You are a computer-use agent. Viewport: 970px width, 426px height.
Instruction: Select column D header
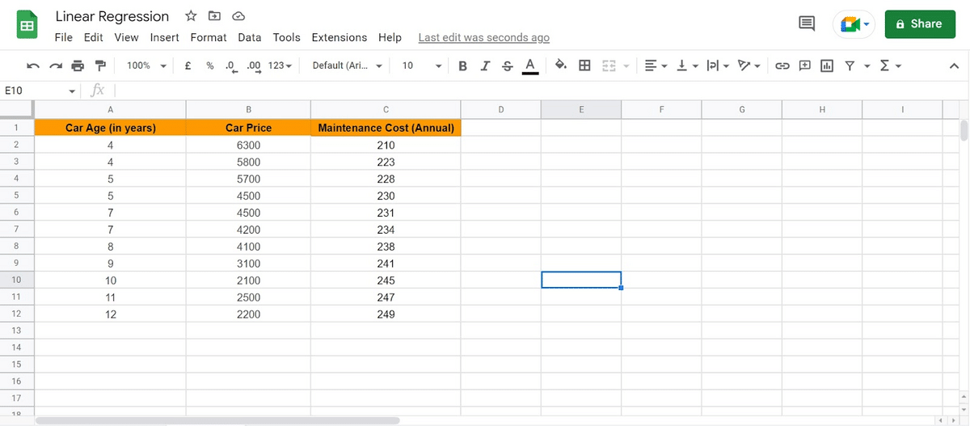click(x=500, y=110)
